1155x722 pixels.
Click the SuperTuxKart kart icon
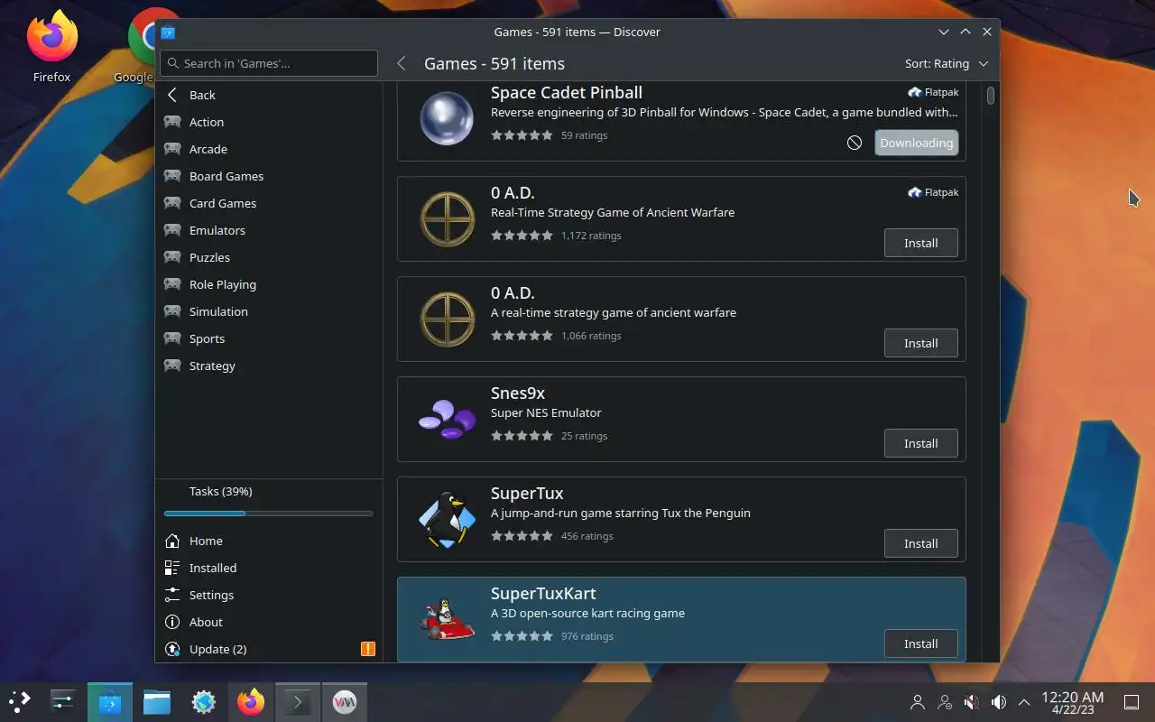447,619
